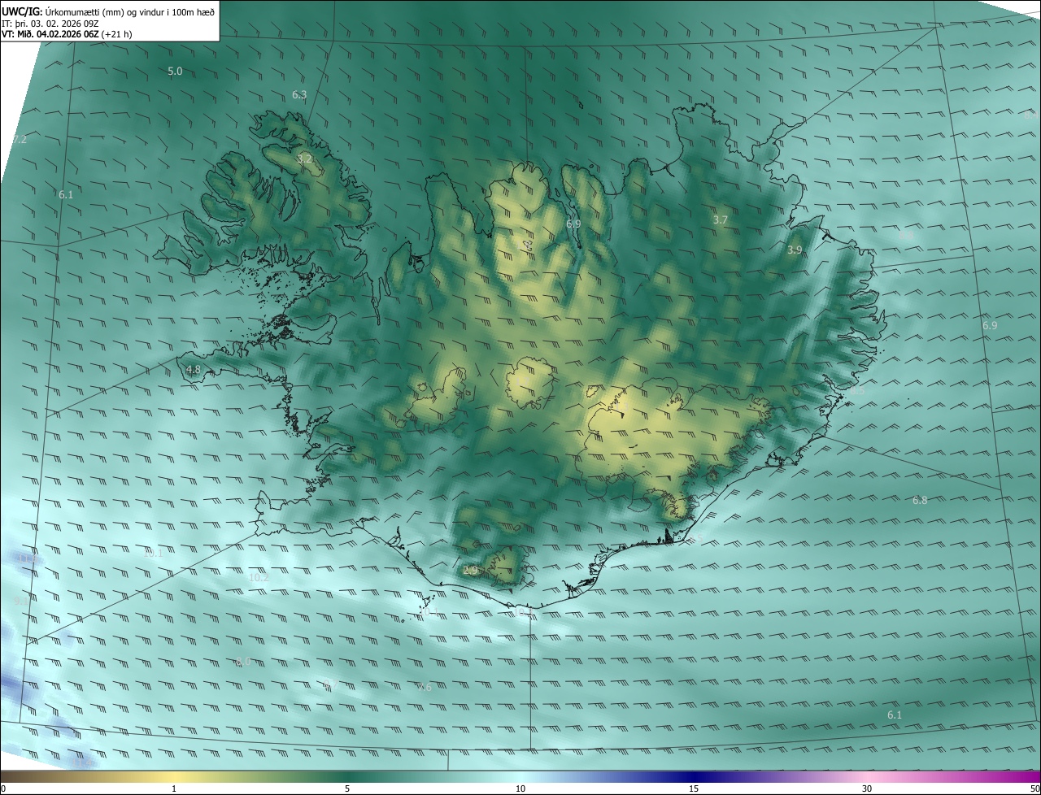Click the 6.9 label over the northern fjord
1041x795 pixels.
pyautogui.click(x=573, y=224)
